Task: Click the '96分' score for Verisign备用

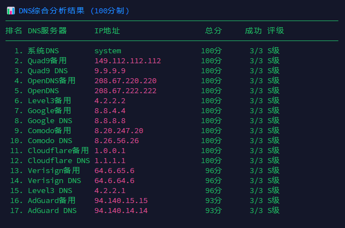Action: tap(214, 171)
